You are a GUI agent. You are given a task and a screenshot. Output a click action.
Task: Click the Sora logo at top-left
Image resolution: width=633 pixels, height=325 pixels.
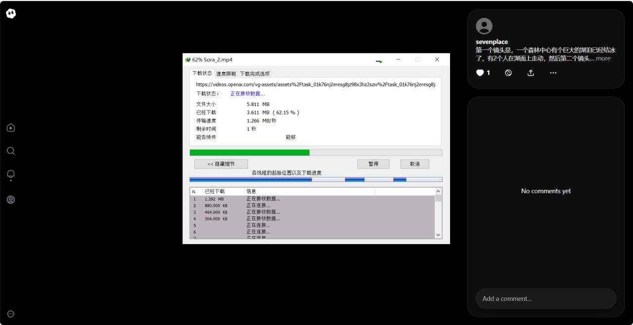click(11, 13)
